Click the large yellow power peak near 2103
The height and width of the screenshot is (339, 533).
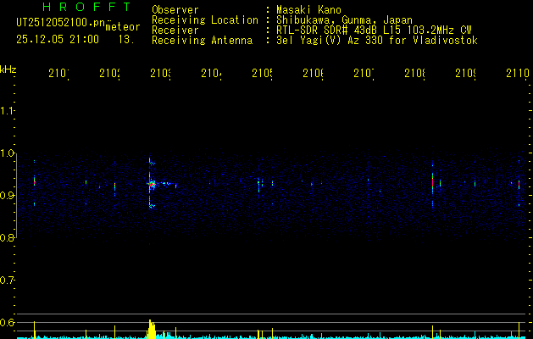pyautogui.click(x=152, y=329)
